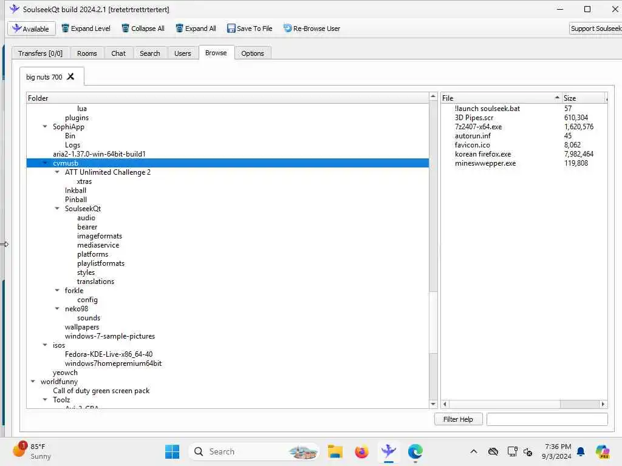Select the file !launch soulseek.bat

click(487, 109)
